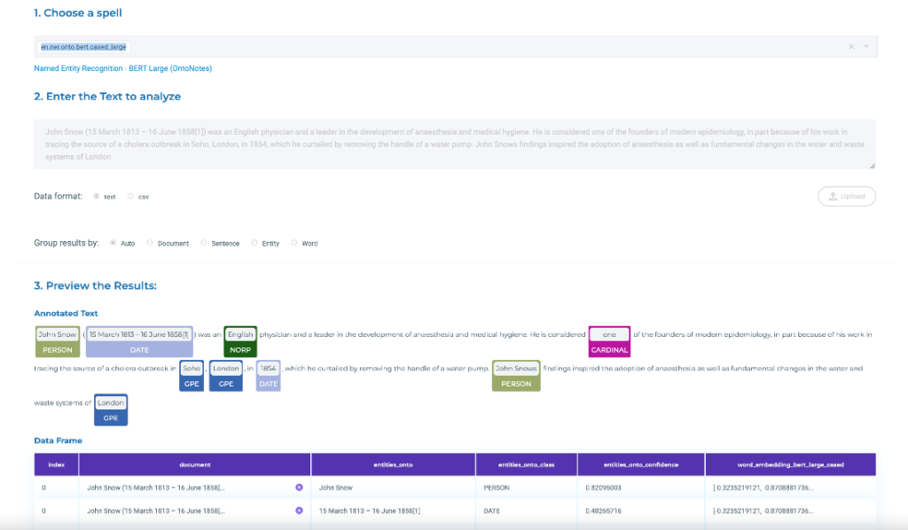
Task: Click the PERSON tag under John Snow
Action: tap(57, 349)
